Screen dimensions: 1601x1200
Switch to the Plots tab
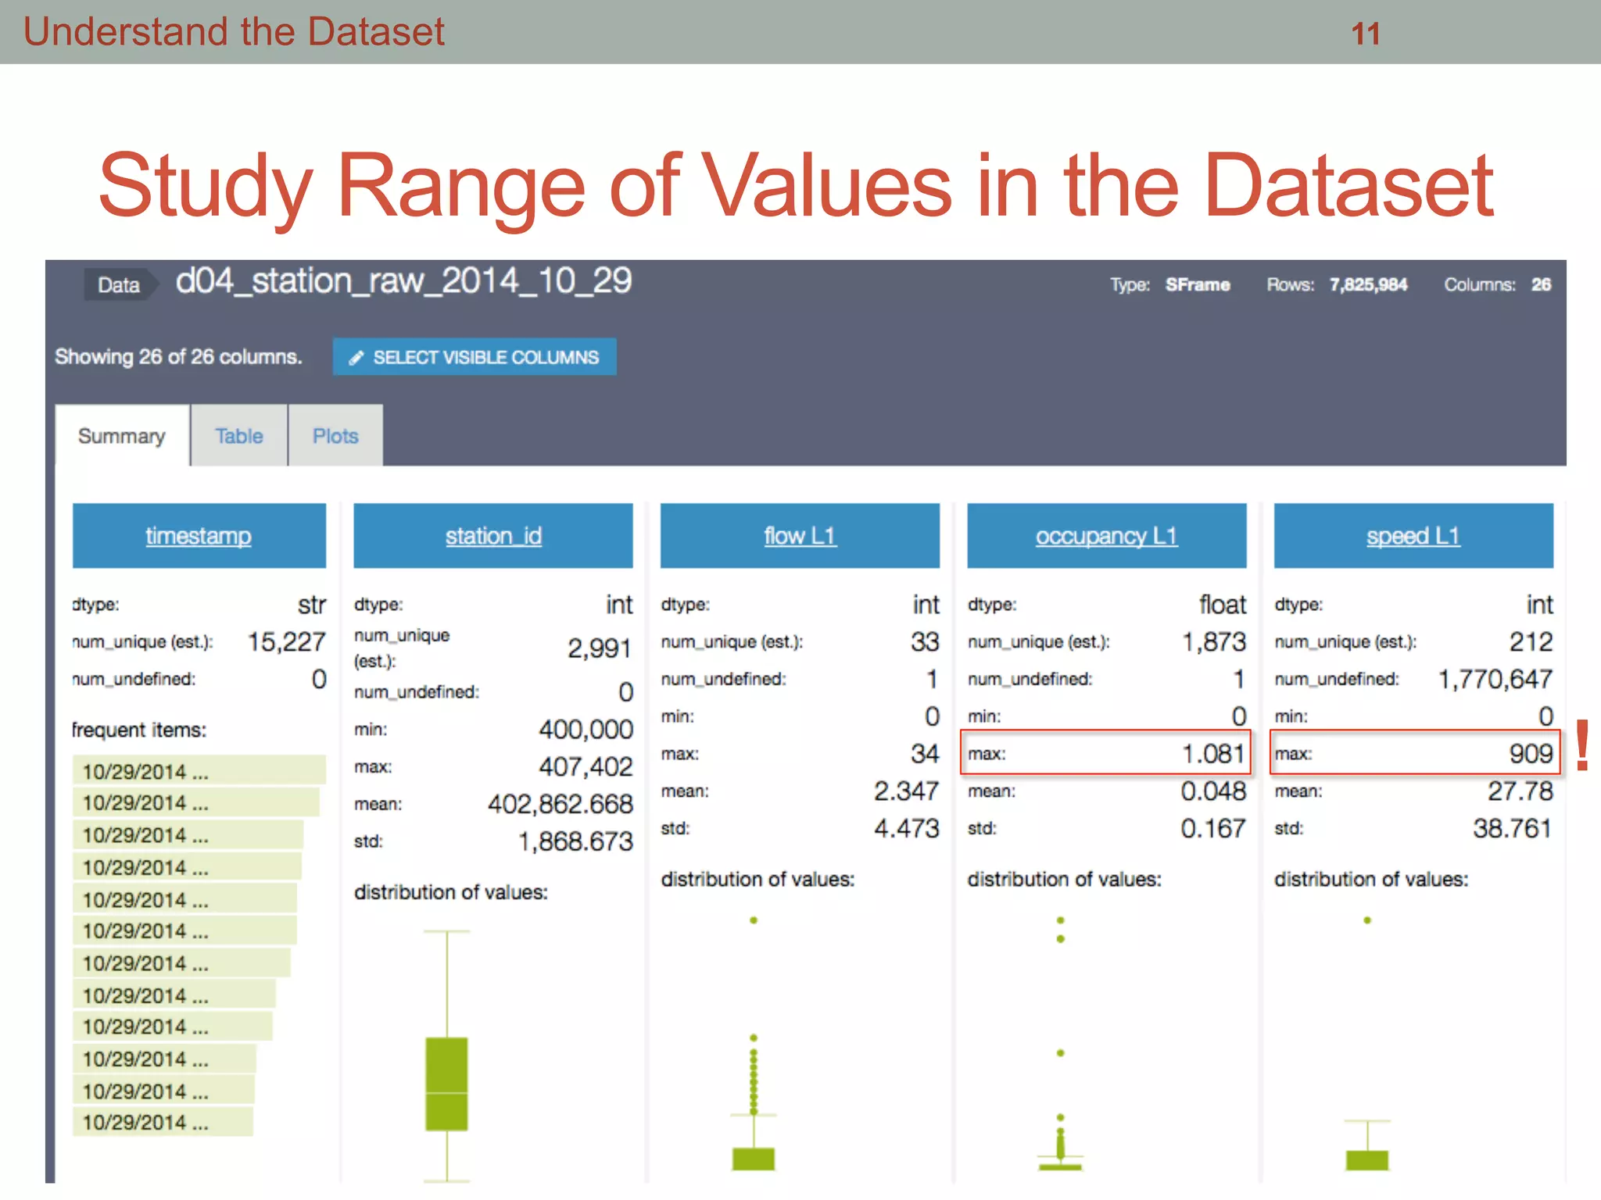pyautogui.click(x=336, y=436)
